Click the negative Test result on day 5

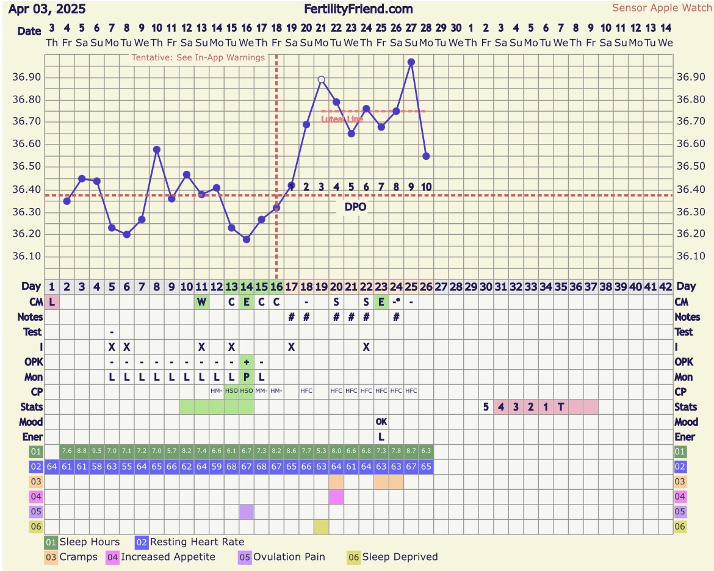click(112, 332)
